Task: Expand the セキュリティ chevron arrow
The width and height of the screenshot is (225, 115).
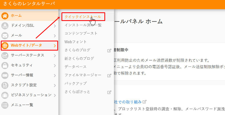Action: (55, 65)
